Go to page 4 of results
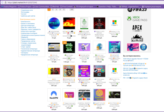164x112 pixels. pos(60,10)
